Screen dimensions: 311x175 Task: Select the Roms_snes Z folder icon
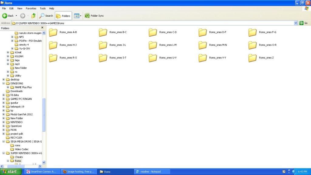[x=252, y=58]
